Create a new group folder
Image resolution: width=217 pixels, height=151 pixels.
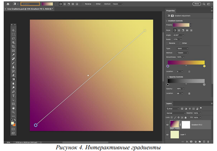click(x=200, y=142)
